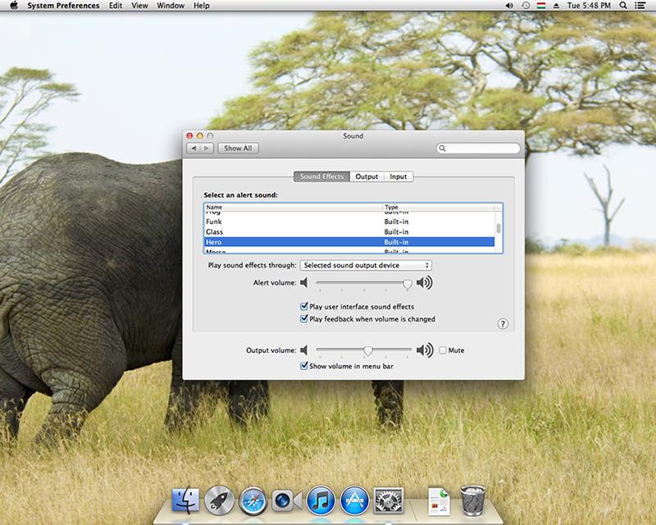Open Notification Center list icon
Viewport: 656px width, 525px height.
[640, 6]
